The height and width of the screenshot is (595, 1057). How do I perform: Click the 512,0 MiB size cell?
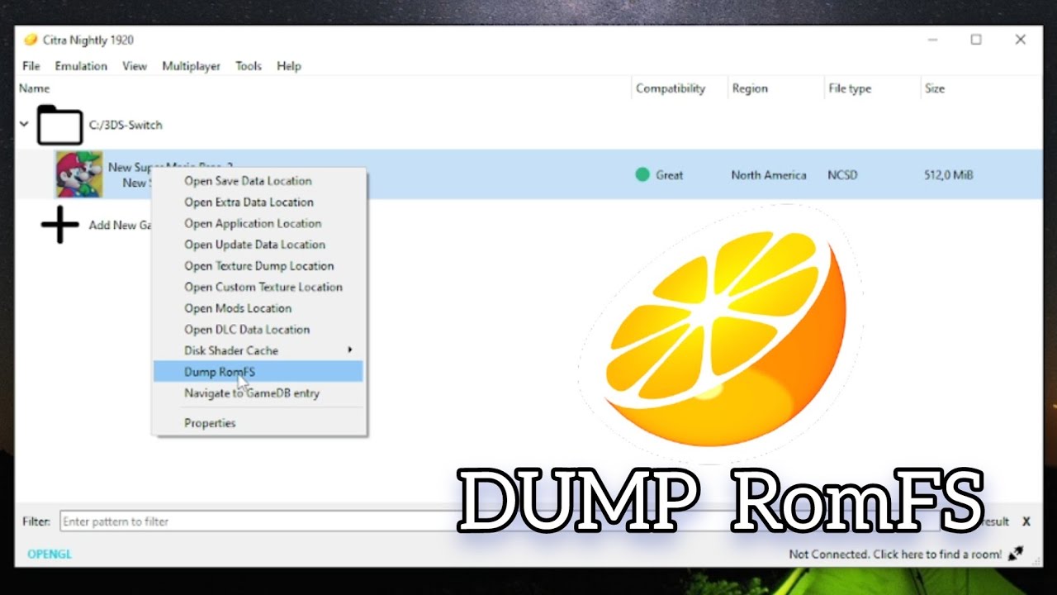[949, 175]
